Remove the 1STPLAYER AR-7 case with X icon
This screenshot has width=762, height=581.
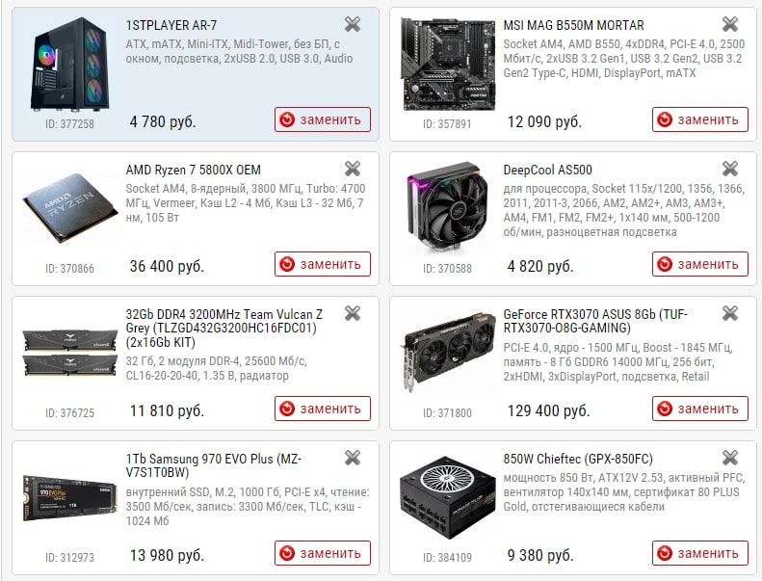click(x=353, y=24)
